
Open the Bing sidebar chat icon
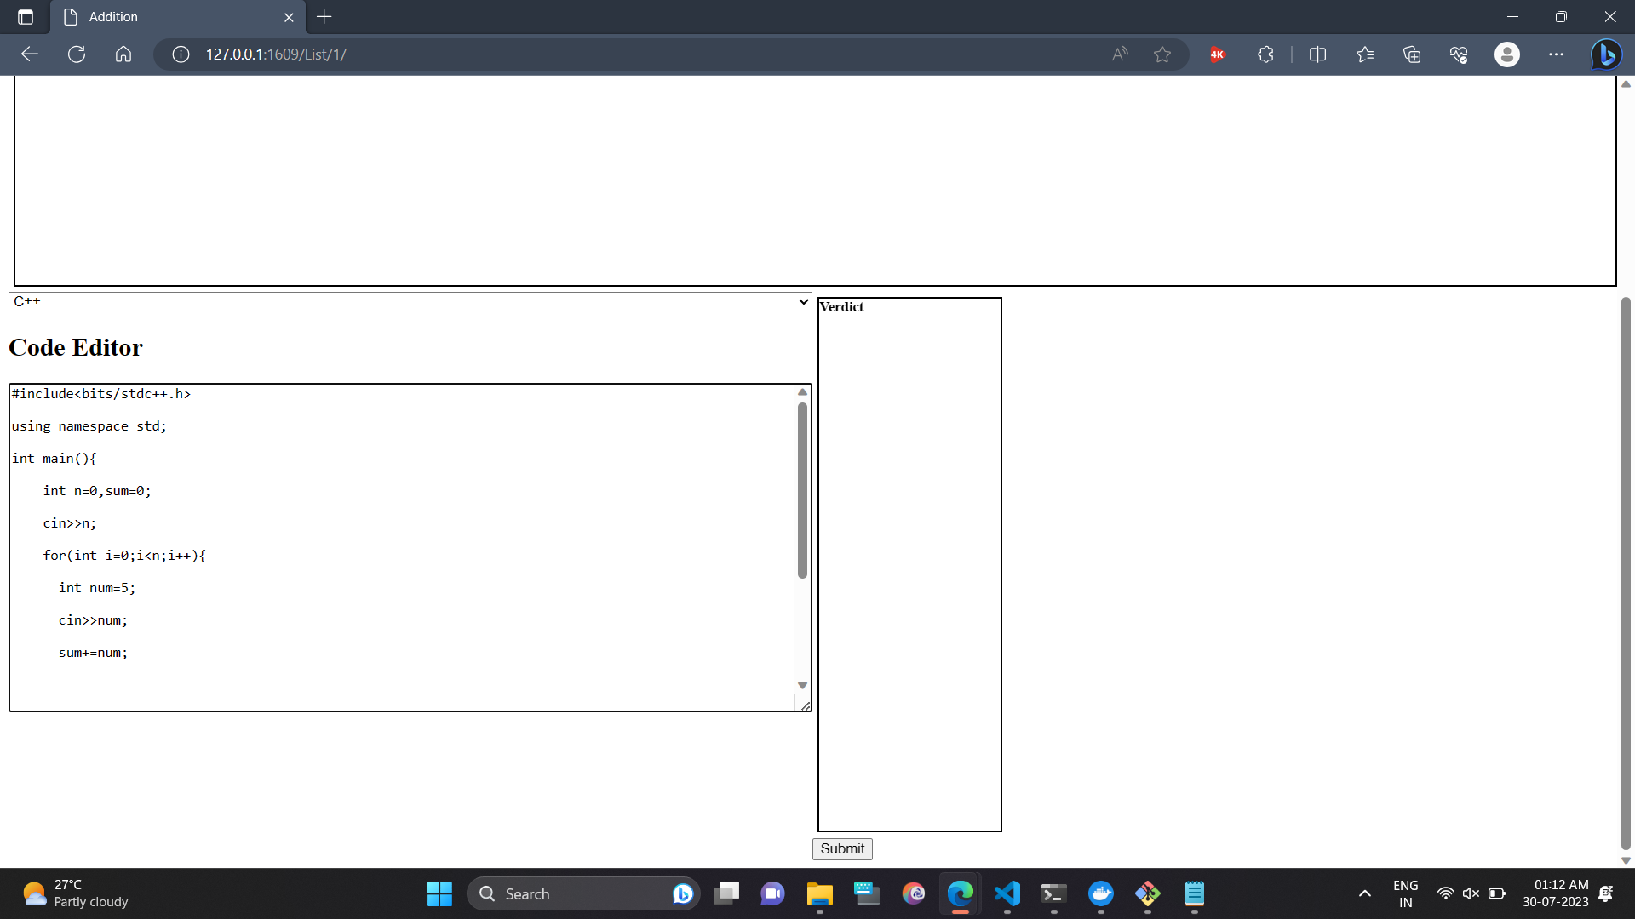[x=1606, y=54]
